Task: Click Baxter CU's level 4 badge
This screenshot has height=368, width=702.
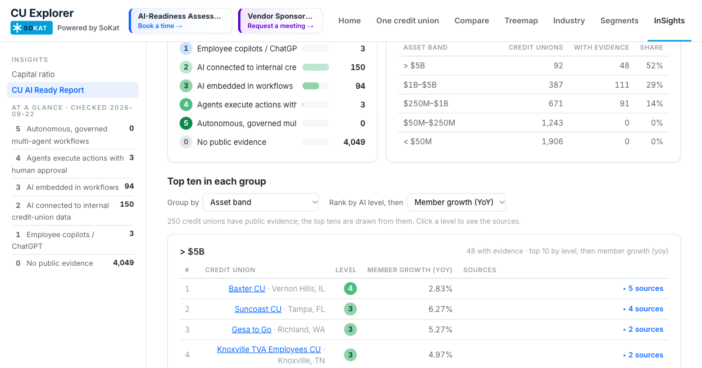Action: click(350, 289)
